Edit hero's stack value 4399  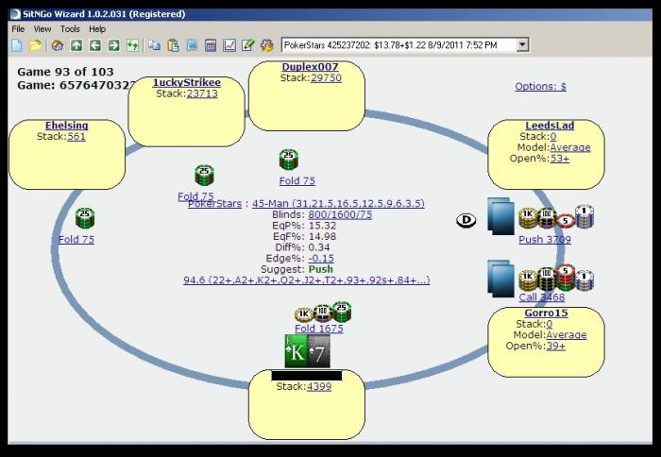coord(319,386)
